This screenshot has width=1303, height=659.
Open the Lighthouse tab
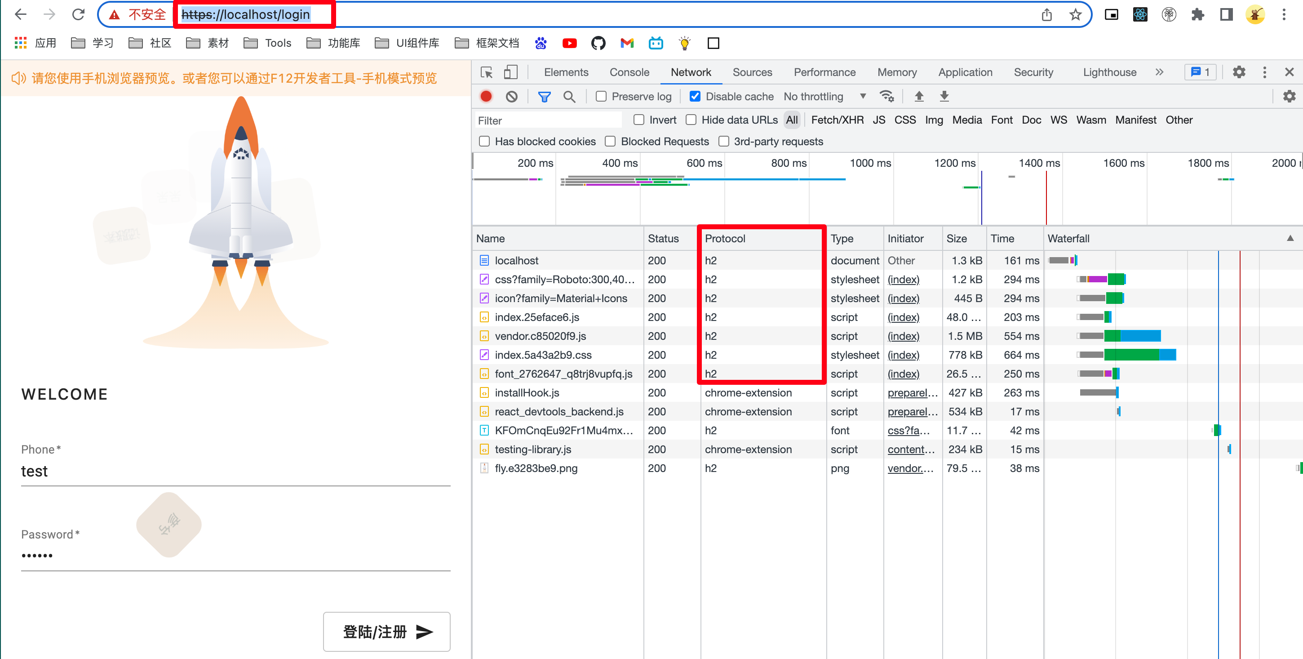pos(1110,72)
